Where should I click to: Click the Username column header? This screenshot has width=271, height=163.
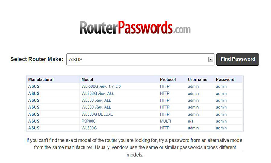click(197, 80)
